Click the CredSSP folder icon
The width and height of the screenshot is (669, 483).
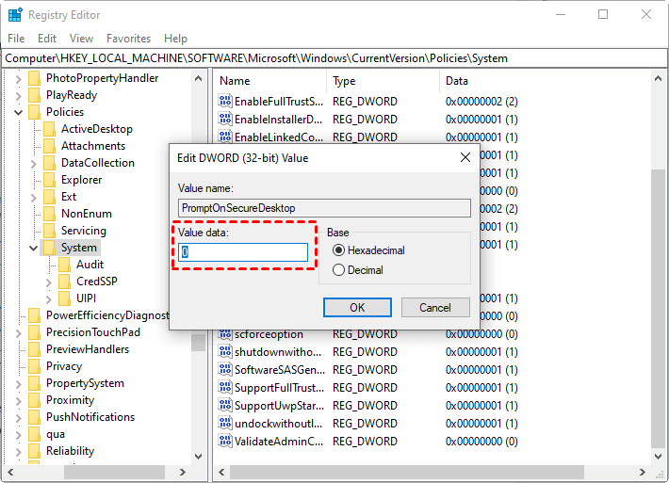65,282
